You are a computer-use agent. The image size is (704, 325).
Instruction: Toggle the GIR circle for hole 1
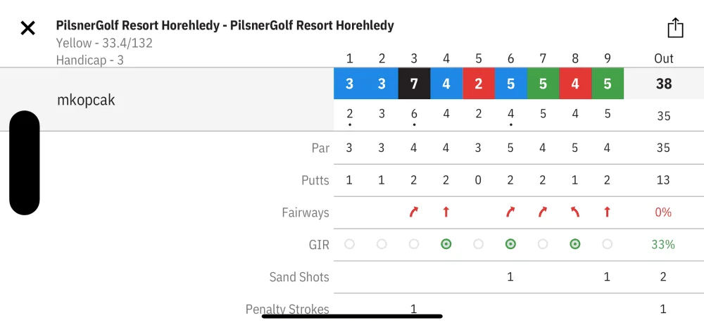(349, 244)
